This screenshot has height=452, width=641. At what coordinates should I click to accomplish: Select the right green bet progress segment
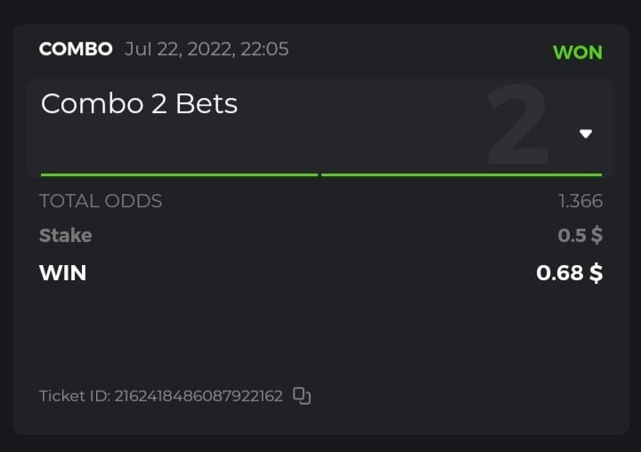[461, 175]
